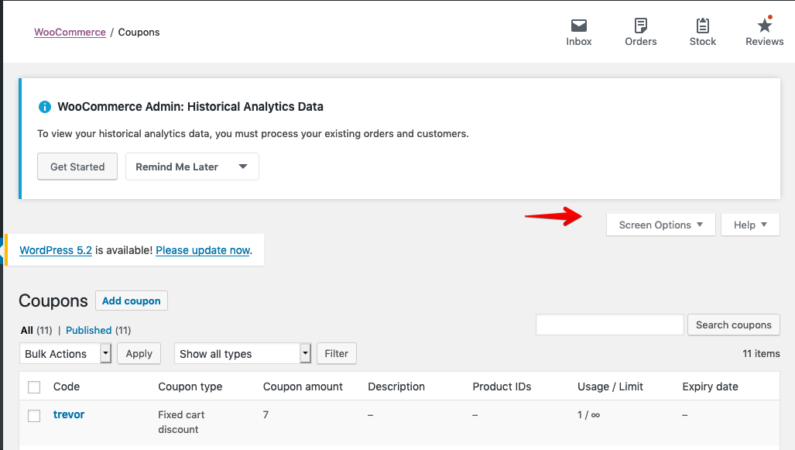The image size is (795, 450).
Task: Expand the Screen Options panel
Action: coord(660,225)
